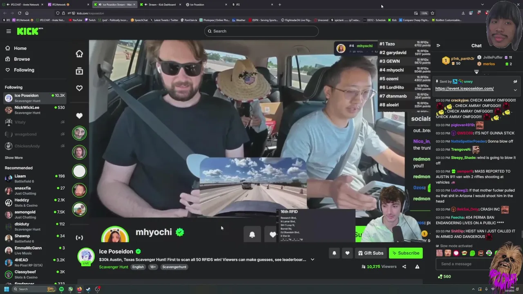Click the in-stream collection box icon
This screenshot has height=294, width=523.
[x=79, y=71]
